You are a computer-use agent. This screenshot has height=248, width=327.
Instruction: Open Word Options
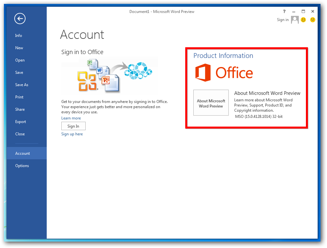click(x=27, y=166)
